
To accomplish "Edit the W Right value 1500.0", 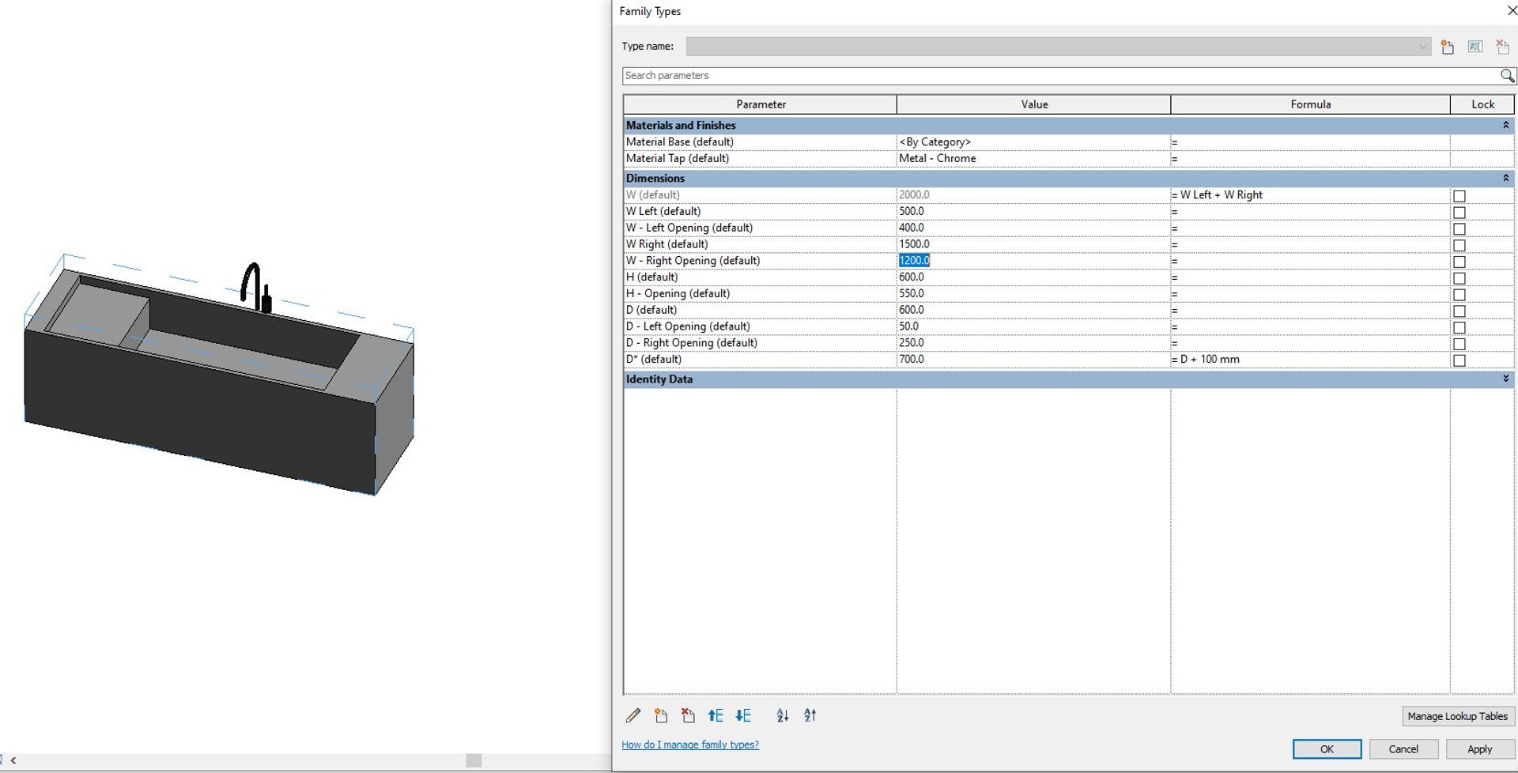I will (1033, 244).
